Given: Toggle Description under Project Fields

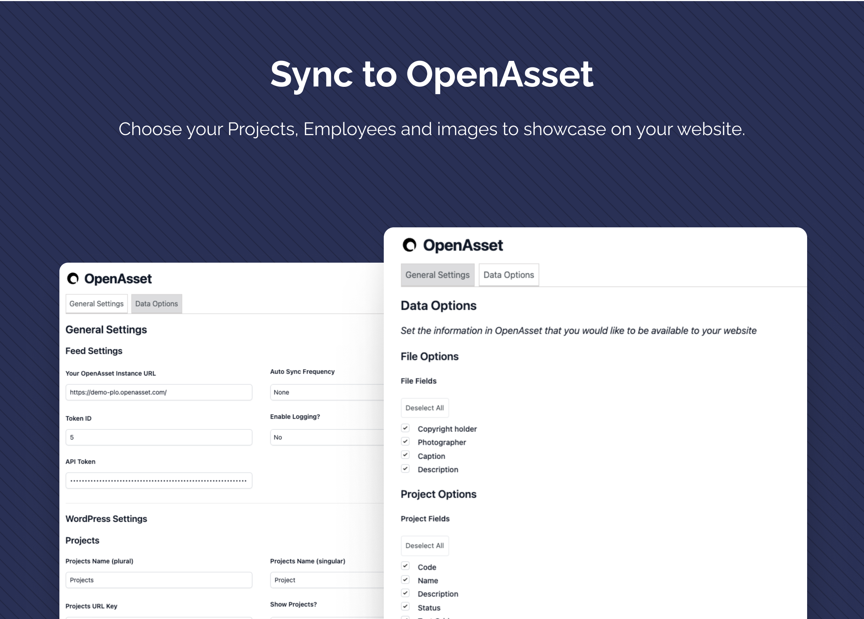Looking at the screenshot, I should click(405, 593).
